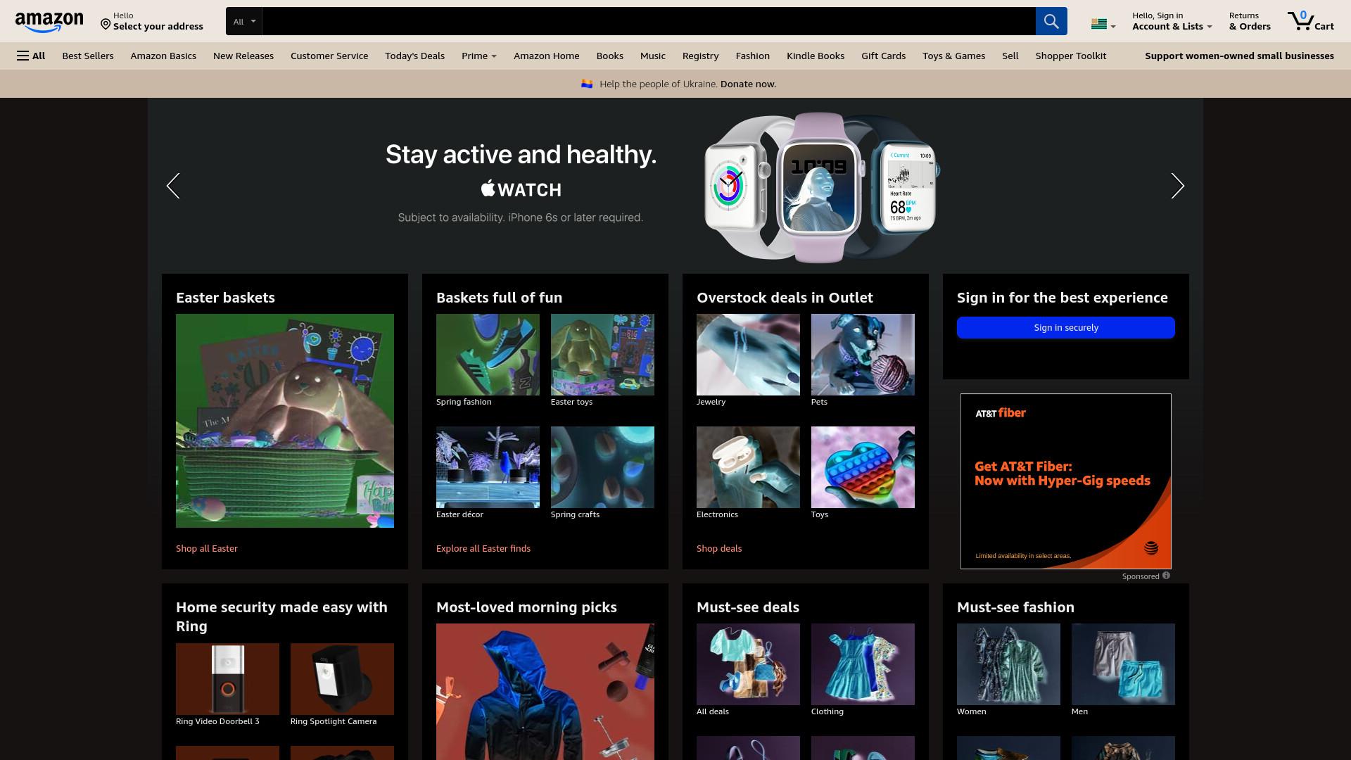Open Easter toys thumbnail

click(602, 355)
